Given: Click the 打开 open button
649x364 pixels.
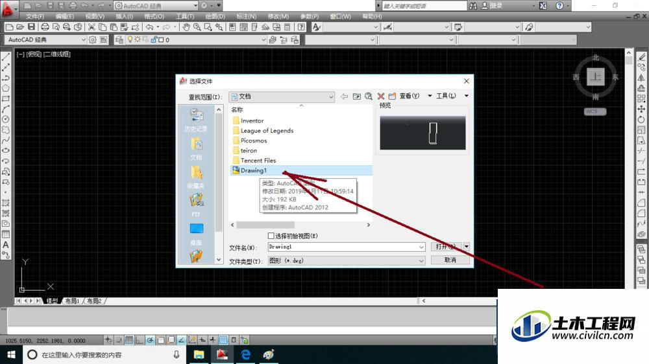Looking at the screenshot, I should coord(447,247).
